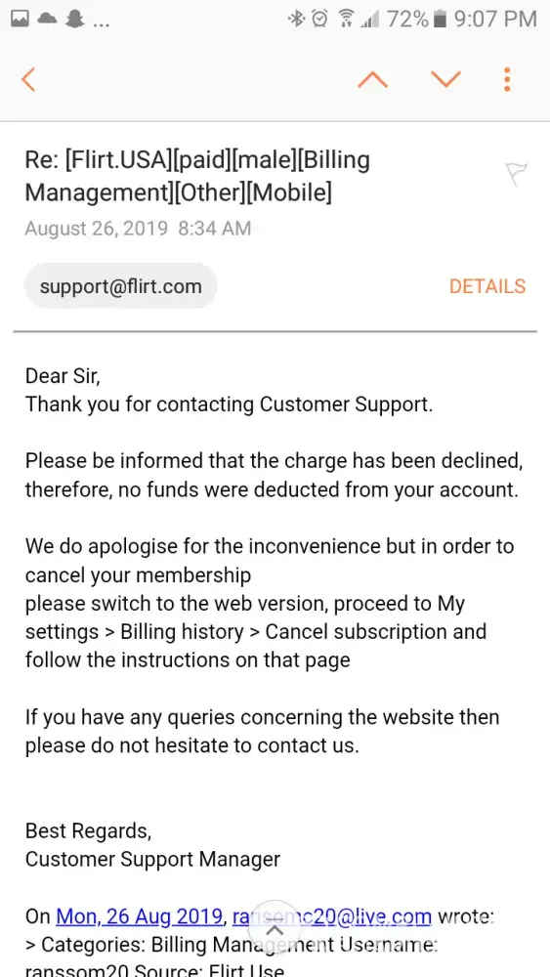This screenshot has height=977, width=550.
Task: Tap the gallery icon in status bar
Action: coord(20,20)
